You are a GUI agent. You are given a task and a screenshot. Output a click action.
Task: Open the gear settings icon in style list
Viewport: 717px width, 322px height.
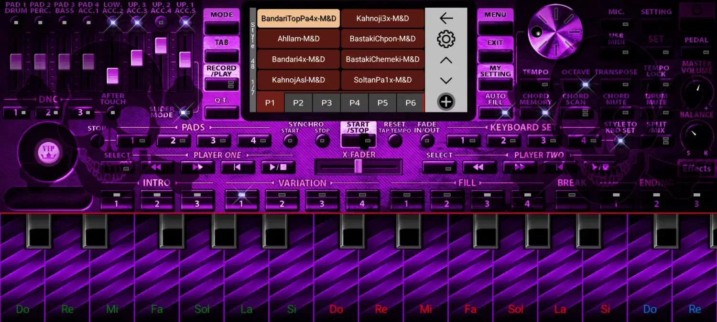pyautogui.click(x=445, y=39)
